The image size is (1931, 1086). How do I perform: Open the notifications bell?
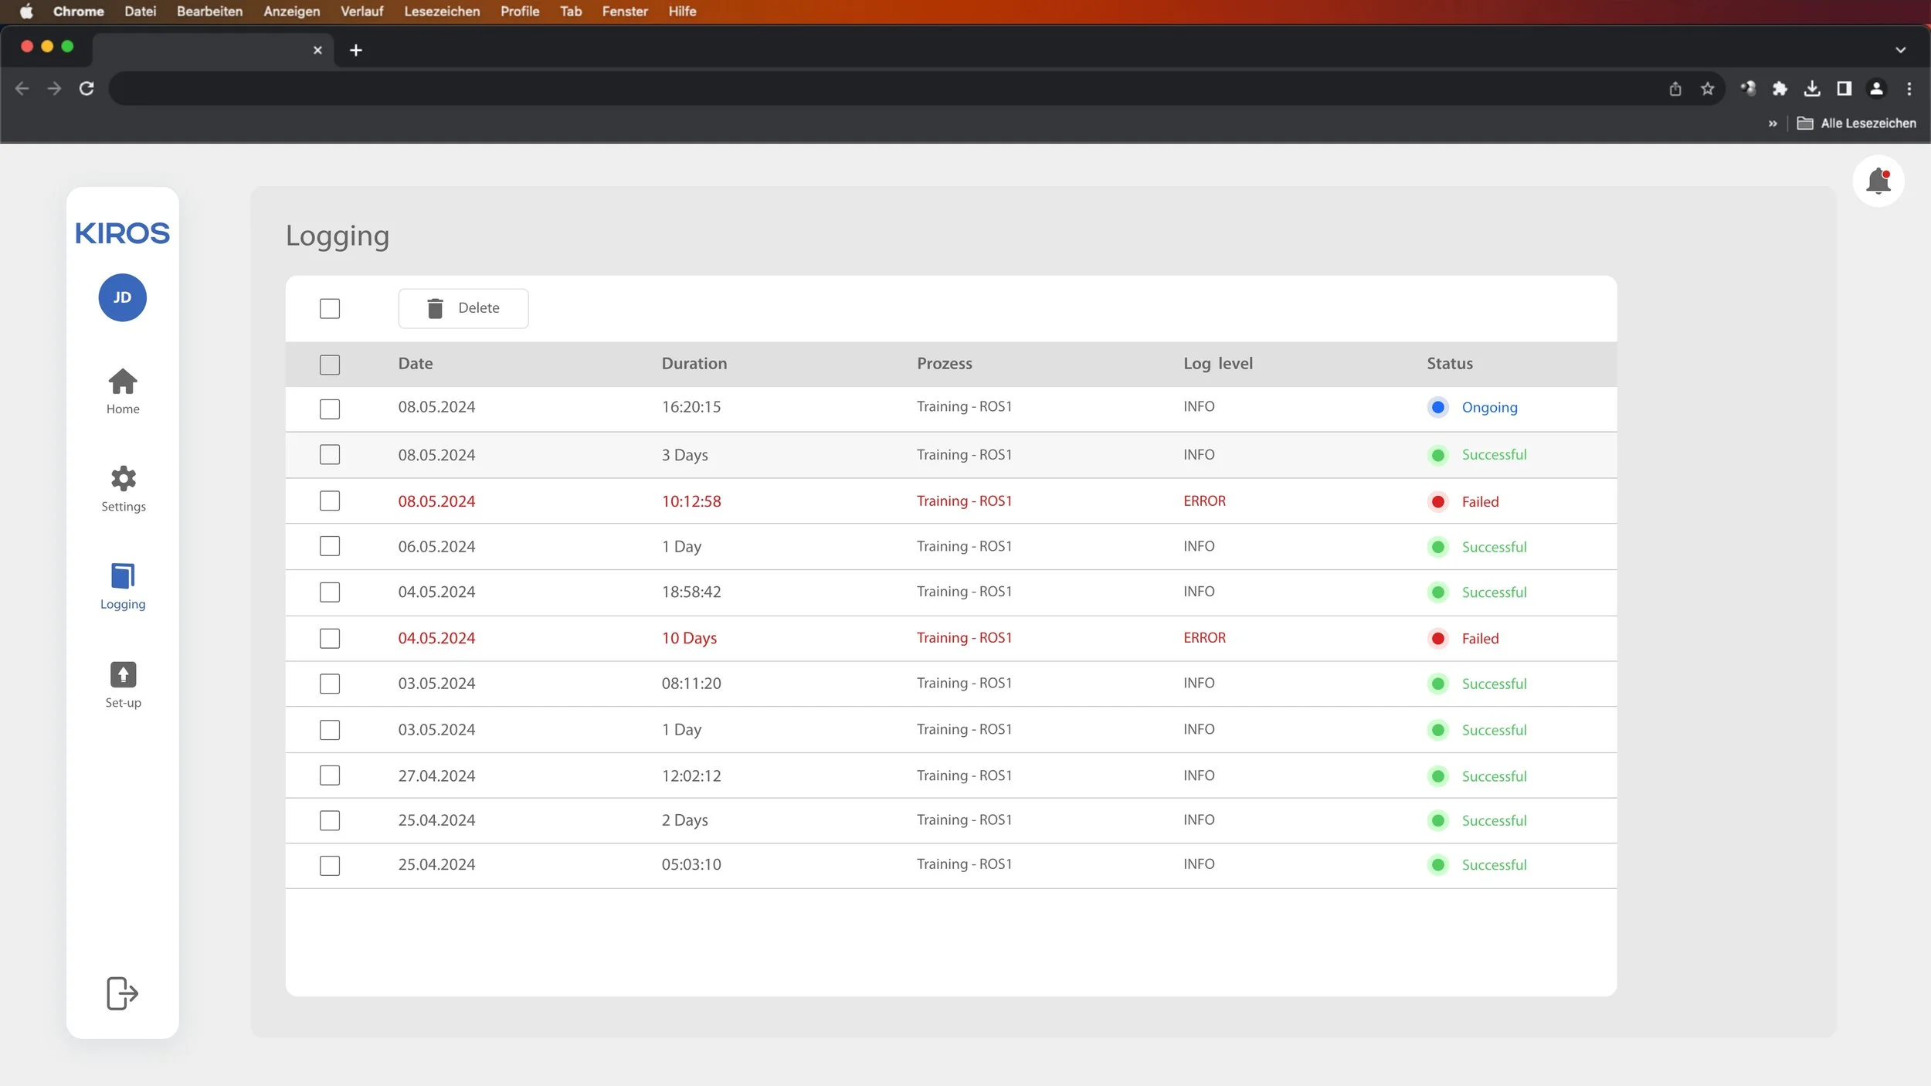coord(1878,182)
